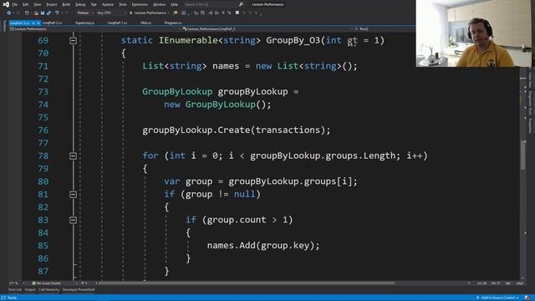
Task: Switch to the Program.cs tab
Action: 173,23
